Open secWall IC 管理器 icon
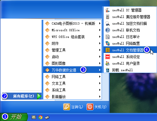This screenshot has width=157, height=121. (x=108, y=10)
